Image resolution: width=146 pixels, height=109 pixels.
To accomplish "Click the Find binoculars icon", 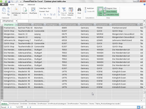I will pos(79,10).
